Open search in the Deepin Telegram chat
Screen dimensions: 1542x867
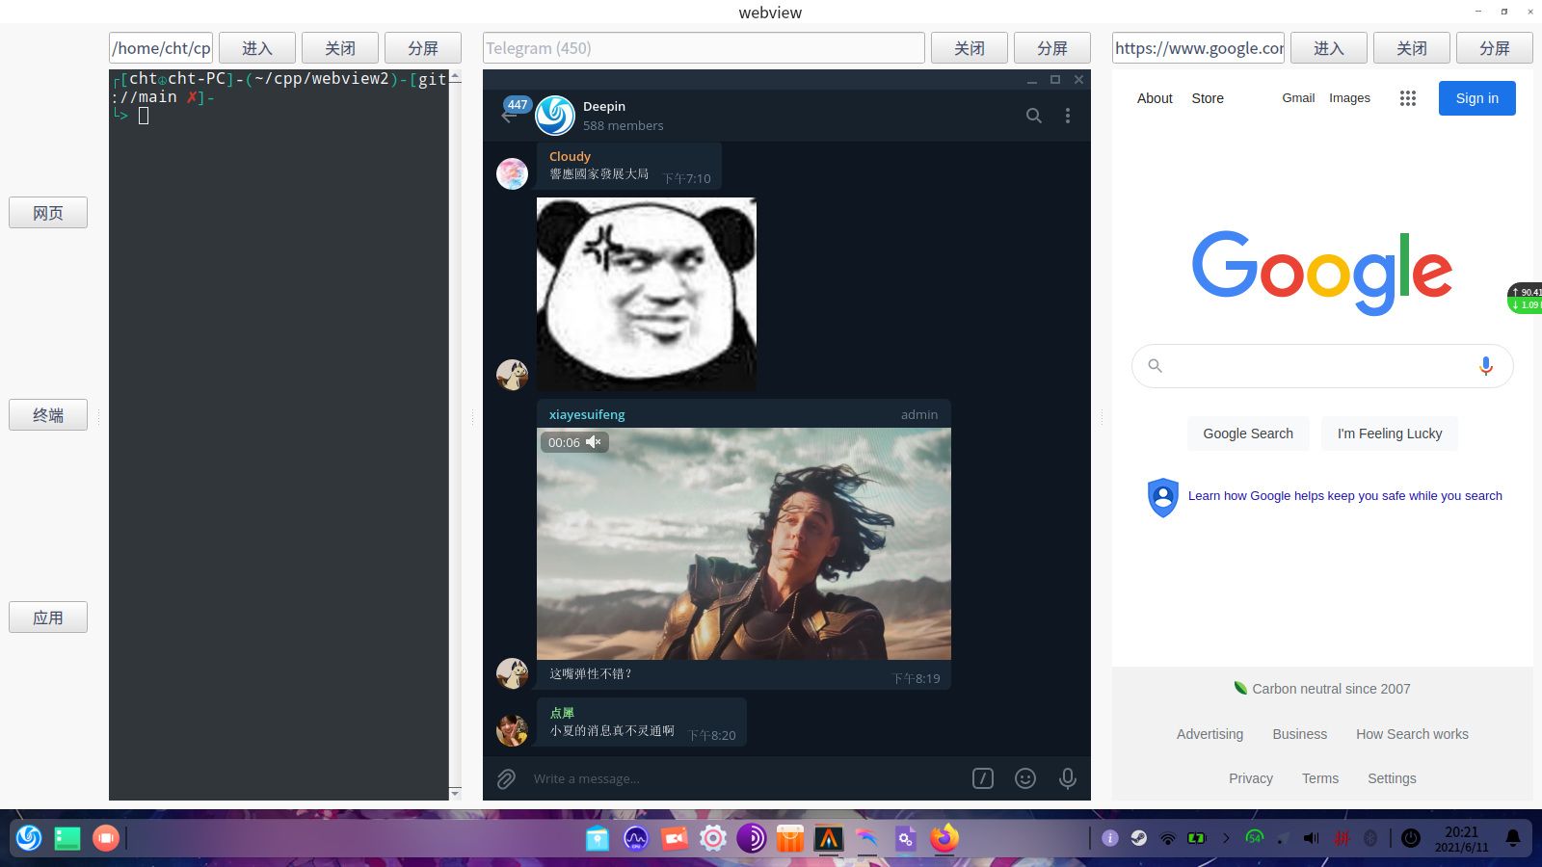click(x=1034, y=116)
